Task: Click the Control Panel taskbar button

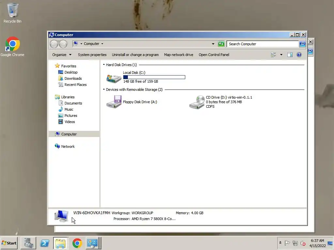Action: (x=93, y=243)
